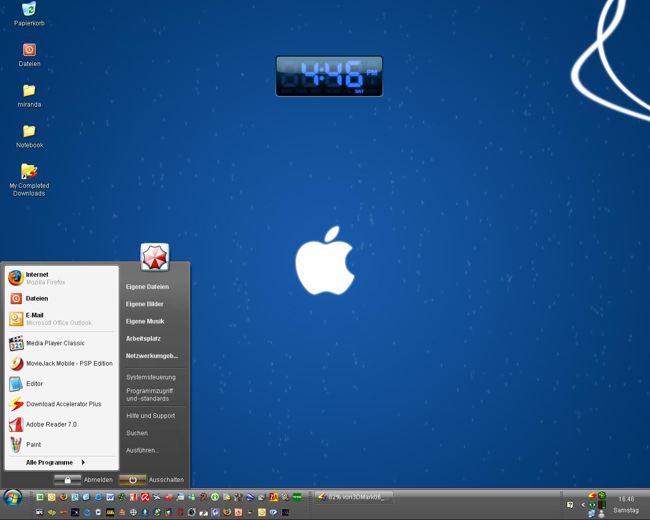This screenshot has width=650, height=520.
Task: Launch Firefox from quick launch top row
Action: tap(63, 497)
